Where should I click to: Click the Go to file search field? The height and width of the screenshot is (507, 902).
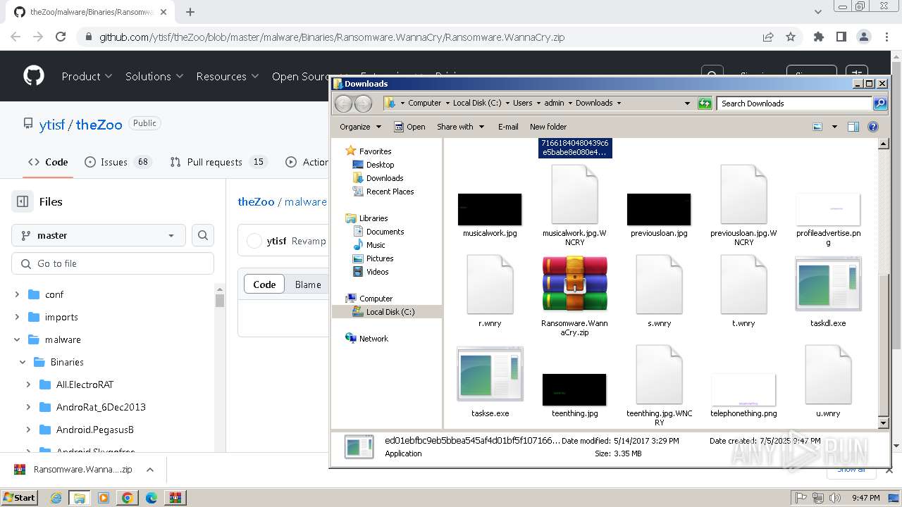coord(113,263)
